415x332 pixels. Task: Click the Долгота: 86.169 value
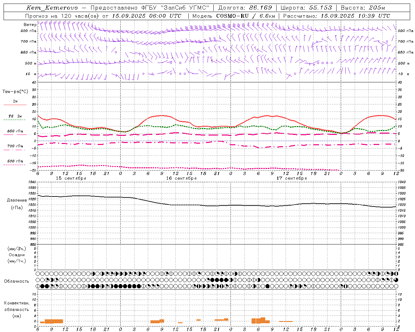click(x=245, y=8)
